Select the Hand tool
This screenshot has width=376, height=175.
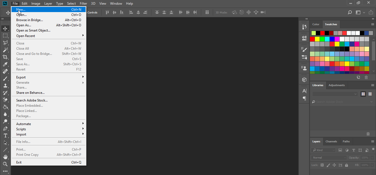[5, 157]
